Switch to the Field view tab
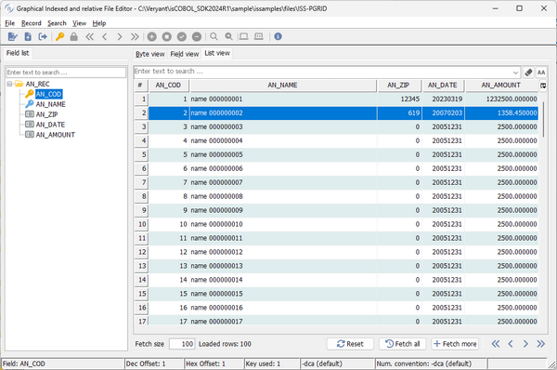 [185, 54]
